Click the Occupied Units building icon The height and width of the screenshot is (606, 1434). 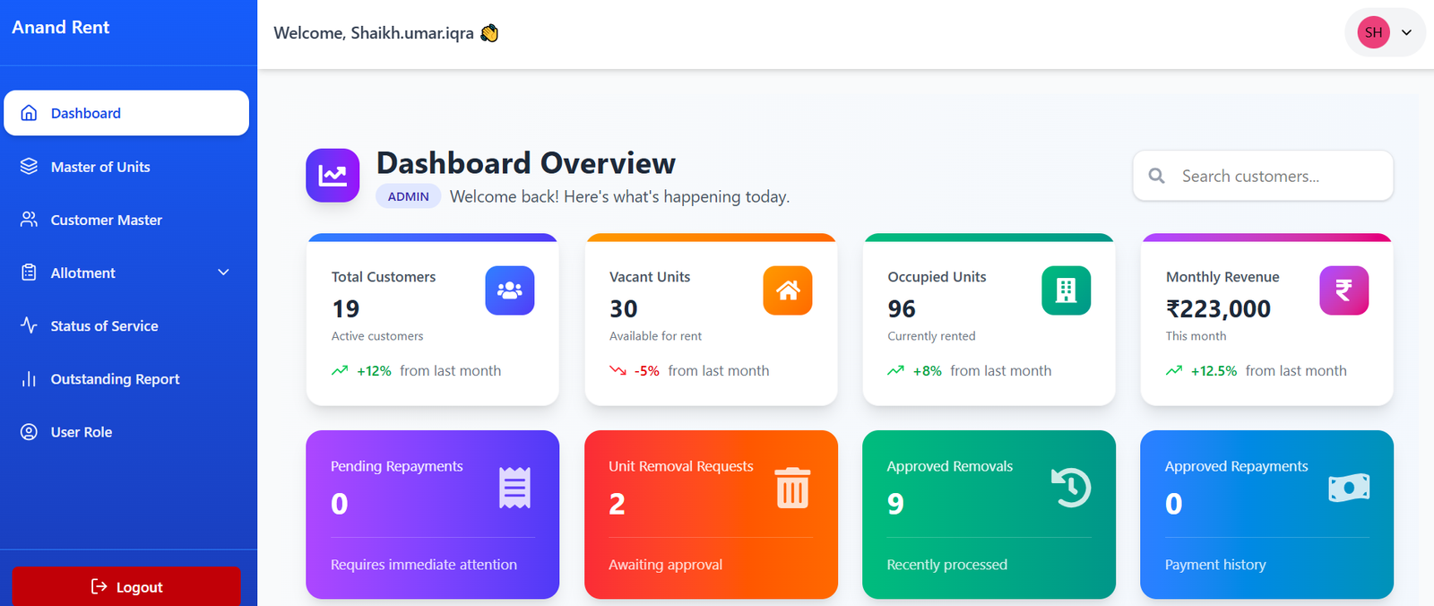(x=1066, y=290)
